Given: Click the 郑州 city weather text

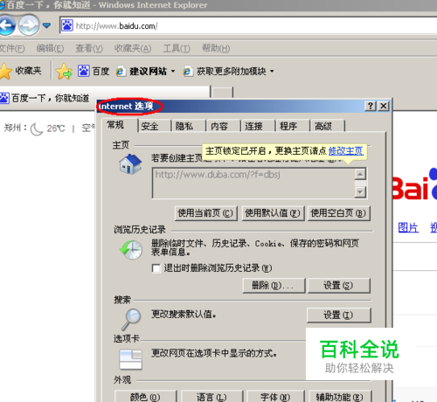Looking at the screenshot, I should [x=16, y=128].
